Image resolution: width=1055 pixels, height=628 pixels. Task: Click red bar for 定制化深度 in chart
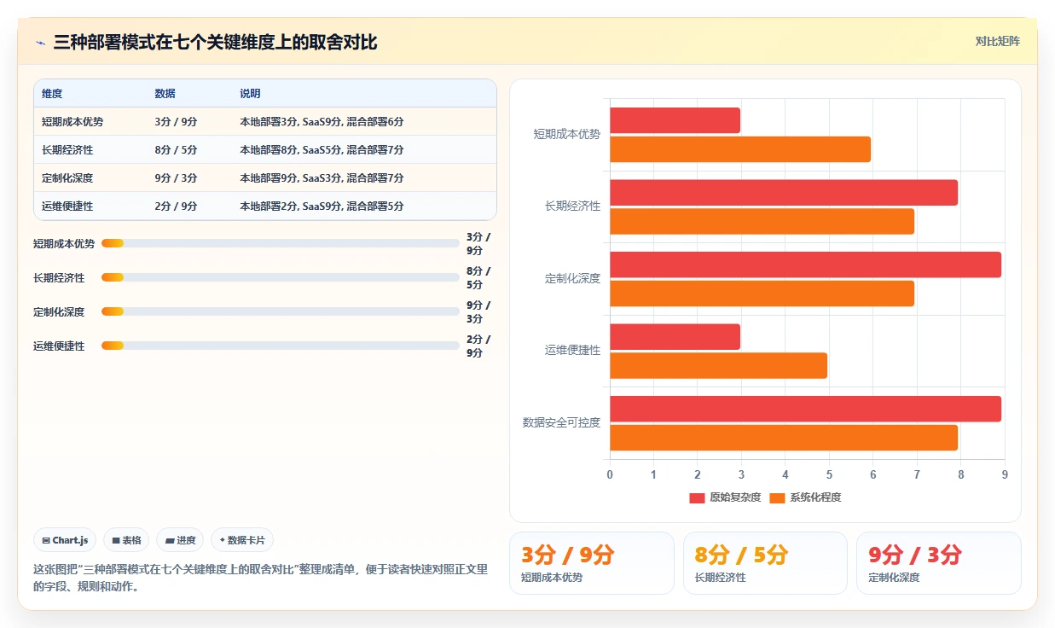tap(805, 265)
